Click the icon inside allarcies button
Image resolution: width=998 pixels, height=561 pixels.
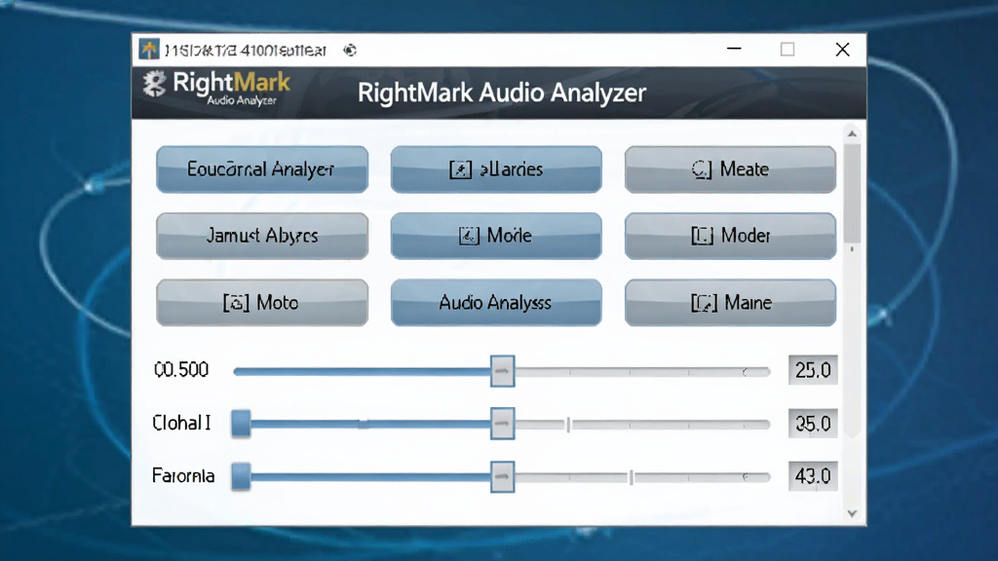coord(460,169)
